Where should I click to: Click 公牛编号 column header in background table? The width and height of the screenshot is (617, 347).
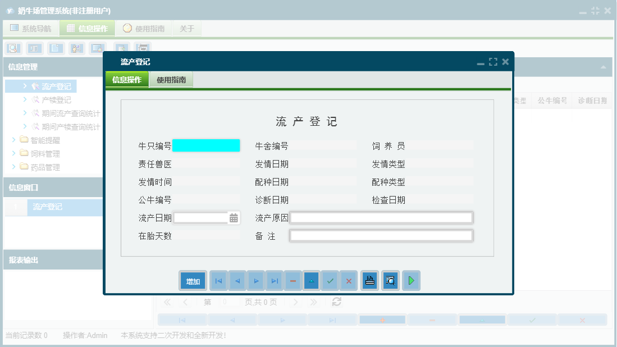pos(552,101)
